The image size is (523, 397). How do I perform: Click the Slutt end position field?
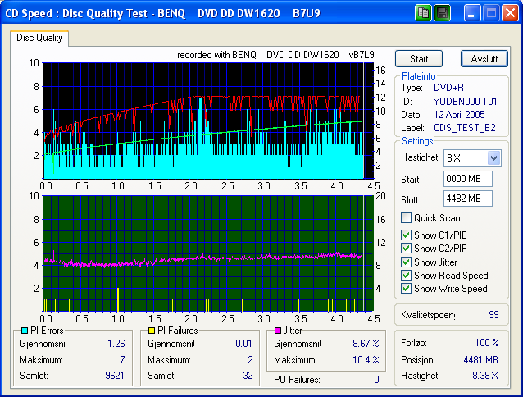pos(467,198)
